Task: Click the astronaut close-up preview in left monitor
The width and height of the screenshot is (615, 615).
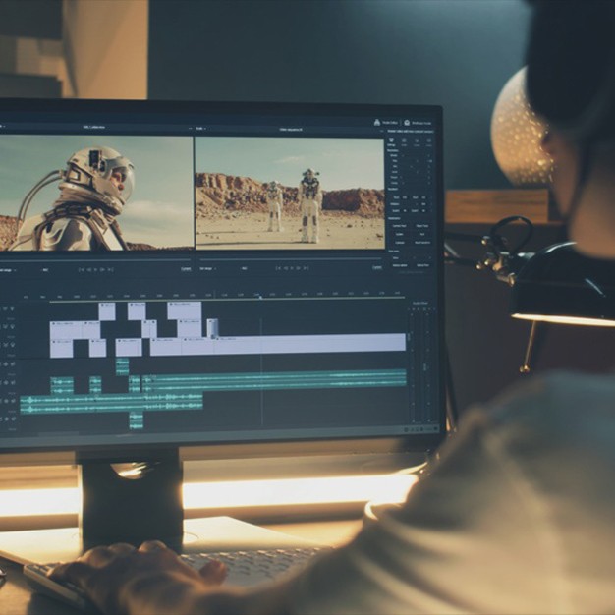Action: point(96,193)
